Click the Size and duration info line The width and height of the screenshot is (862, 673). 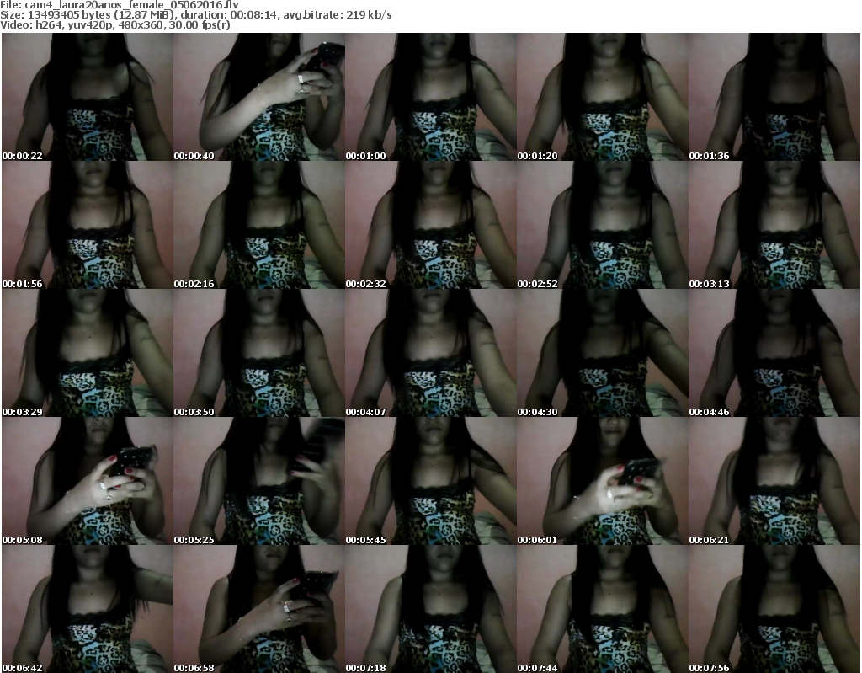(x=195, y=15)
